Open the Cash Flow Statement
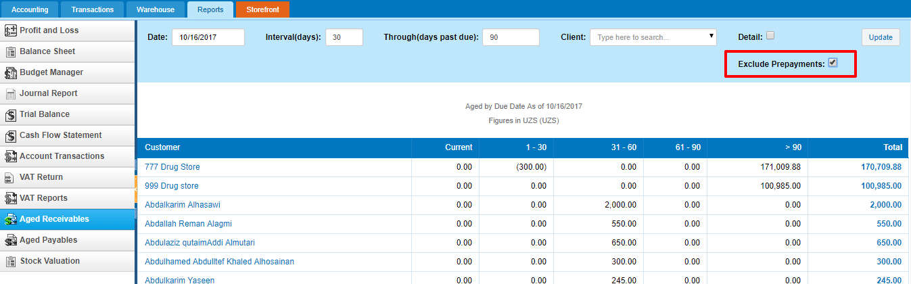The width and height of the screenshot is (911, 284). click(x=68, y=135)
